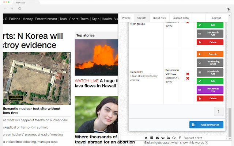234x146 pixels.
Task: Open the Output data tab
Action: (181, 18)
